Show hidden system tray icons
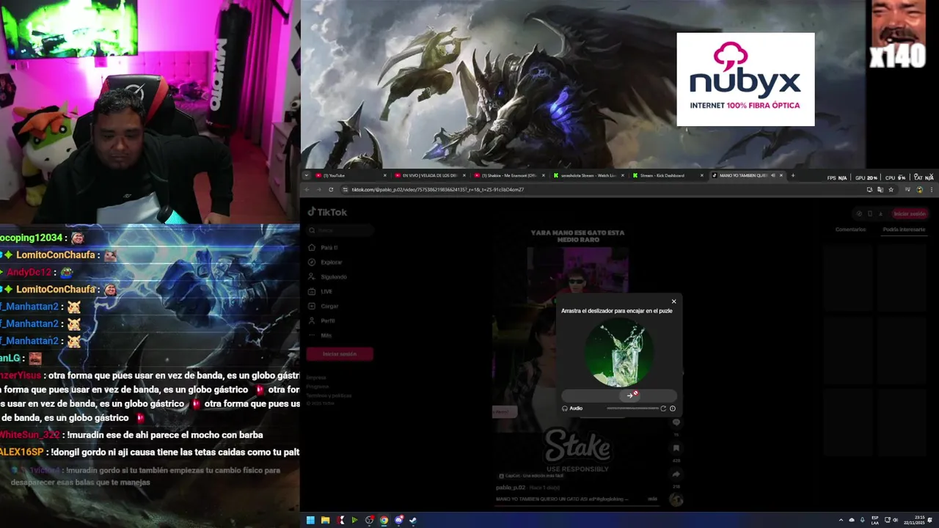This screenshot has width=939, height=528. coord(841,520)
